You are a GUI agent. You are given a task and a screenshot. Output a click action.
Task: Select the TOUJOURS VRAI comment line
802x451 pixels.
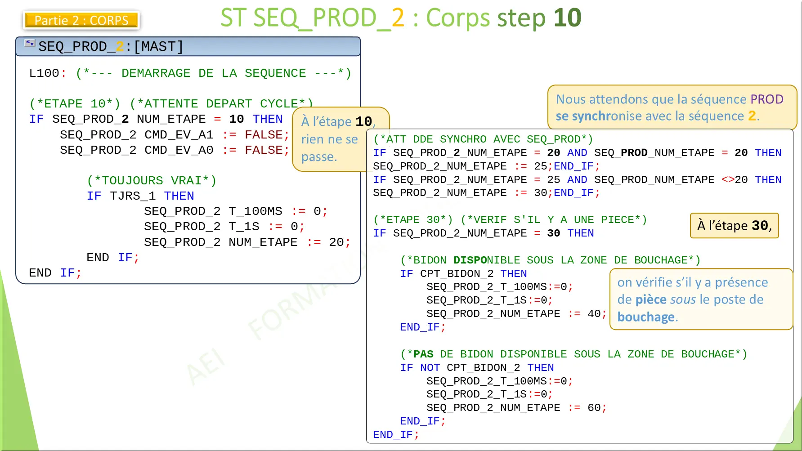click(x=152, y=180)
